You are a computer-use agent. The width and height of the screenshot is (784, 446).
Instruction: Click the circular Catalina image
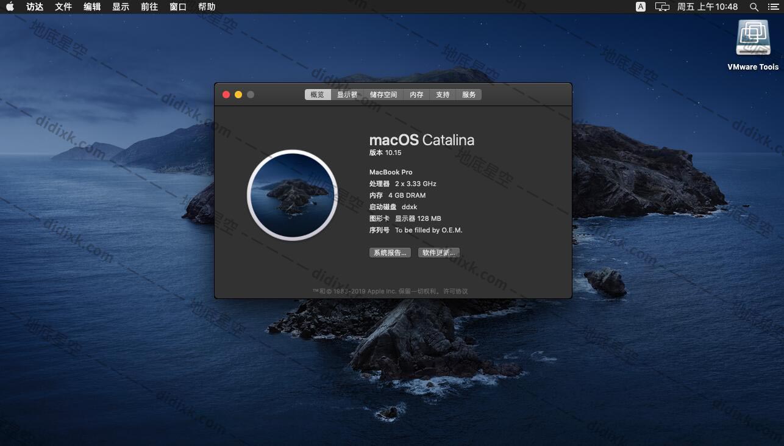coord(293,195)
